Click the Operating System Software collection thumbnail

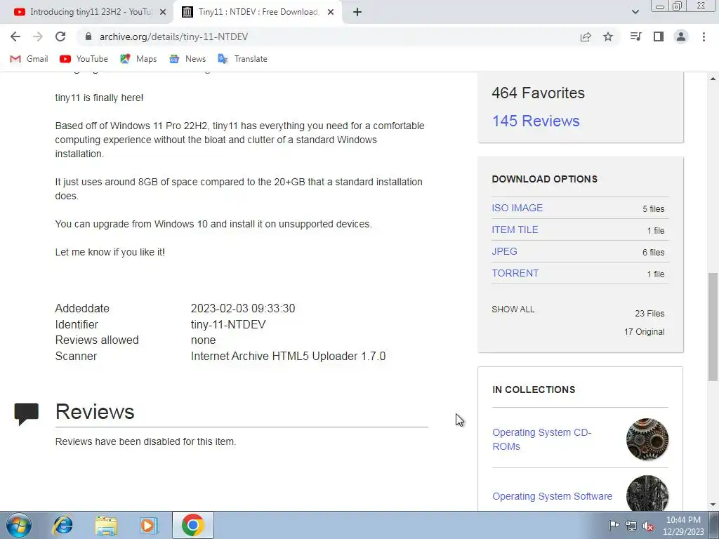click(647, 493)
